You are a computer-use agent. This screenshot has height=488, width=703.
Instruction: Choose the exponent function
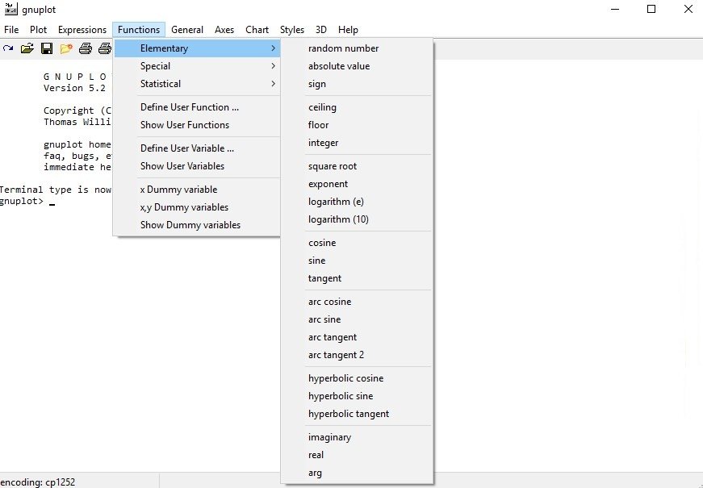point(358,184)
